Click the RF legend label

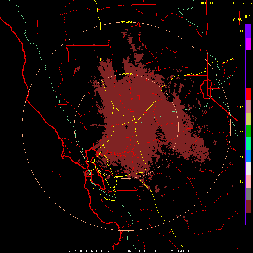[x=241, y=31]
